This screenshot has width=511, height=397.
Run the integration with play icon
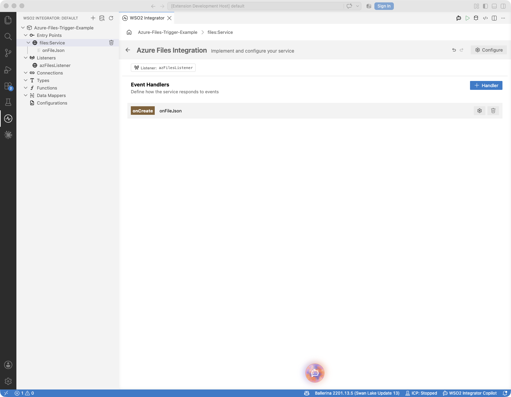467,18
